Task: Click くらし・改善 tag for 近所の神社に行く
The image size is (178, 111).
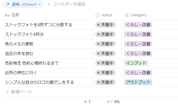Action: coord(138,73)
